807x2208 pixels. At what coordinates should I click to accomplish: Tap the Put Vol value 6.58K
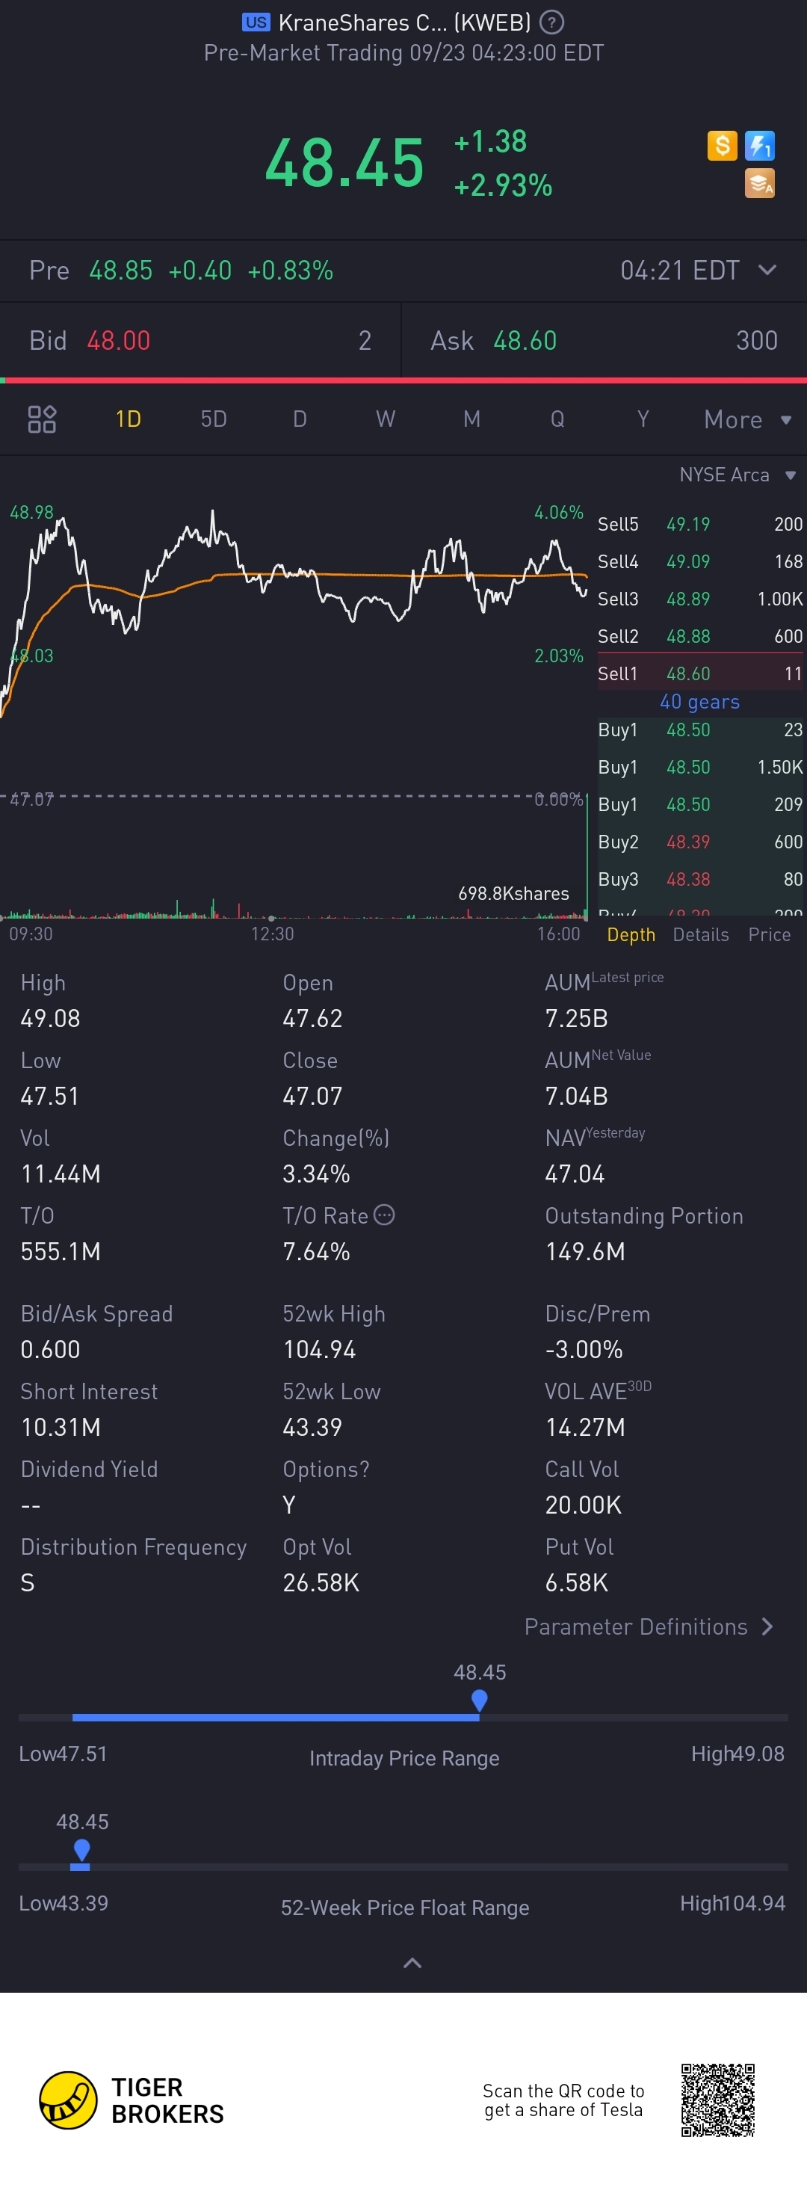pos(577,1582)
